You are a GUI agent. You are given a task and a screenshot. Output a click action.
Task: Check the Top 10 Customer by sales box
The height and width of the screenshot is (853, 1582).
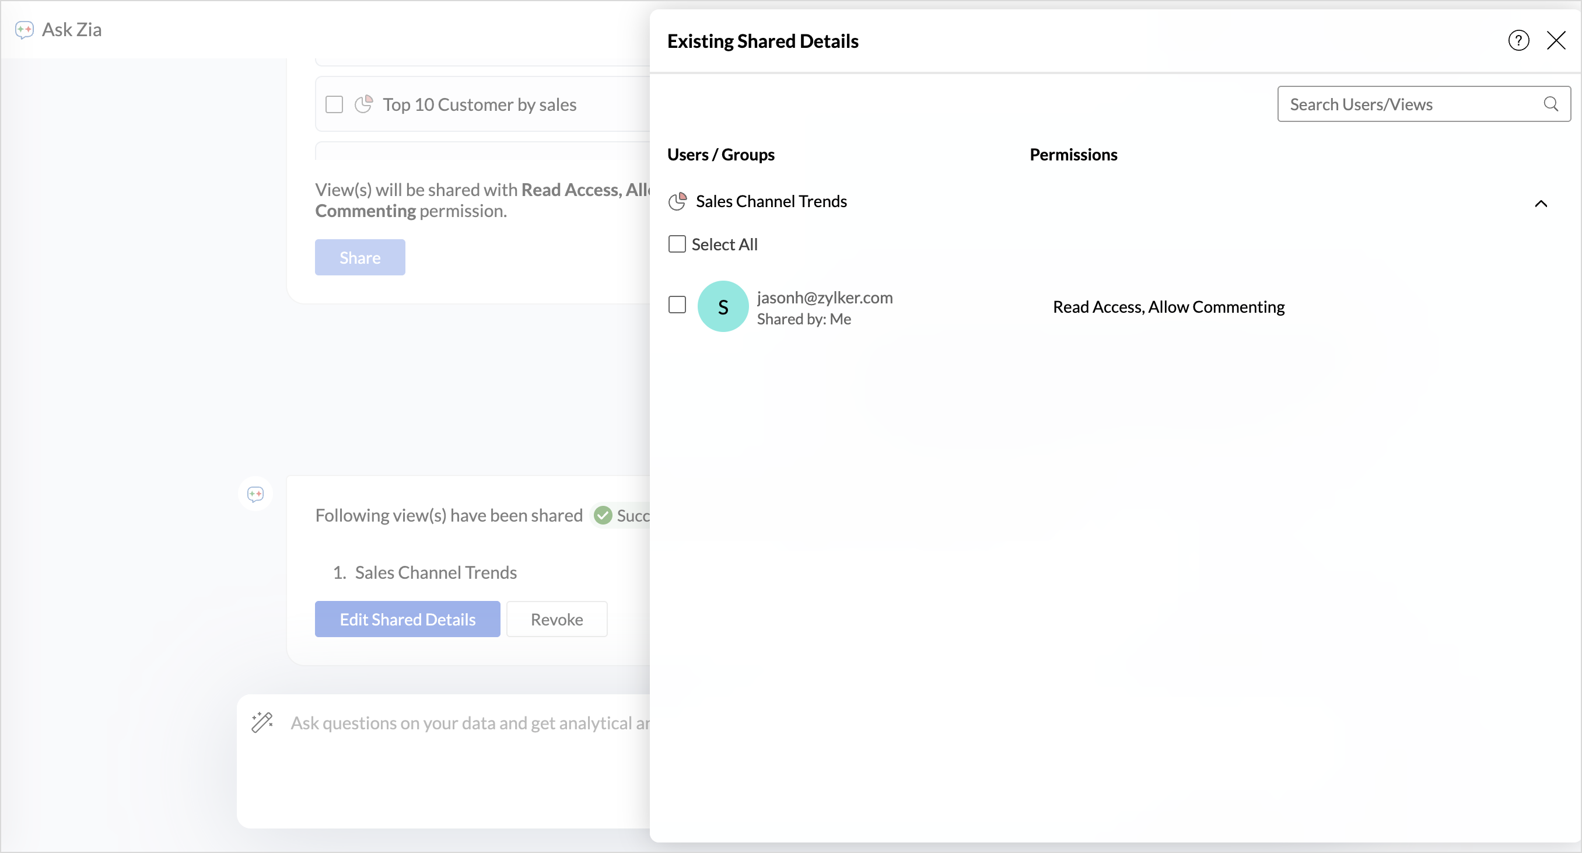[x=334, y=104]
